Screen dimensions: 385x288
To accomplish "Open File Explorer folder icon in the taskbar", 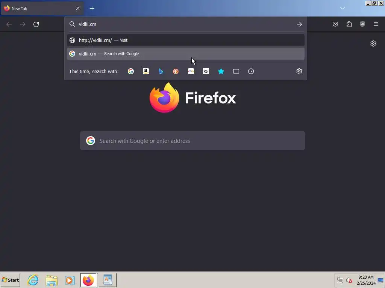I will pos(52,280).
